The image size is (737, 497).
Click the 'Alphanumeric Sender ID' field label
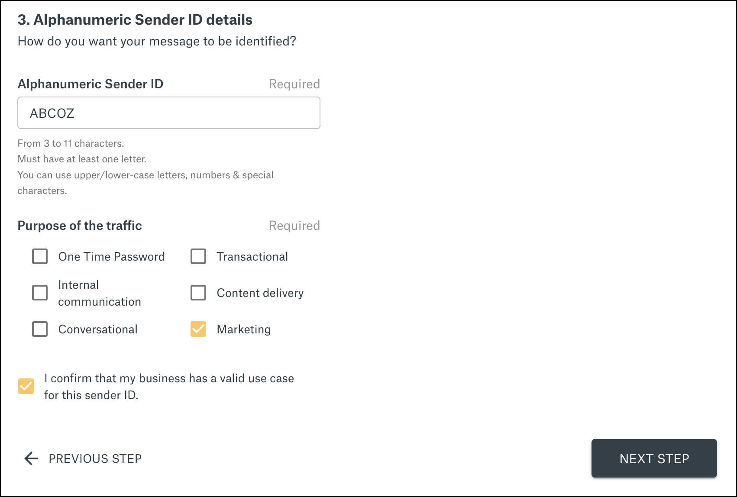coord(90,84)
